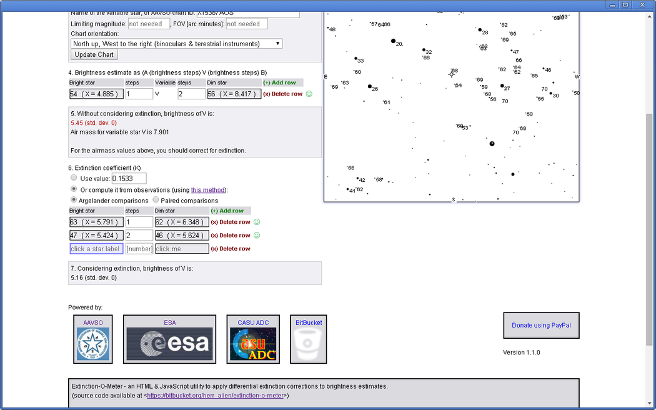656x410 pixels.
Task: Click the Update Chart button
Action: pos(94,54)
